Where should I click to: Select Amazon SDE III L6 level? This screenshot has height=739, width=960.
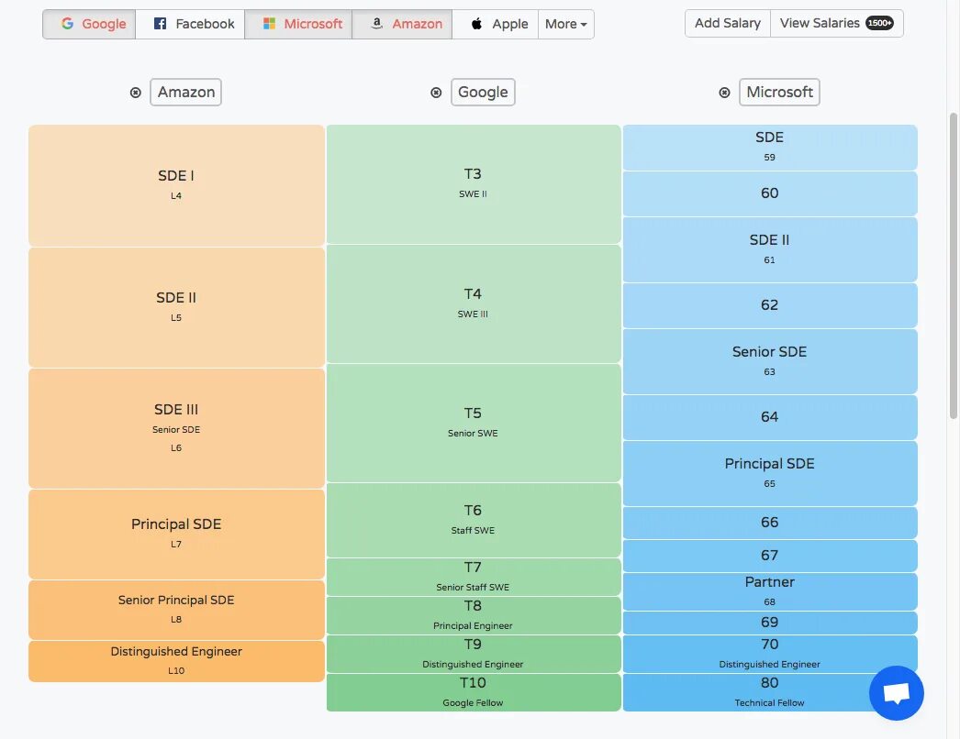click(176, 428)
